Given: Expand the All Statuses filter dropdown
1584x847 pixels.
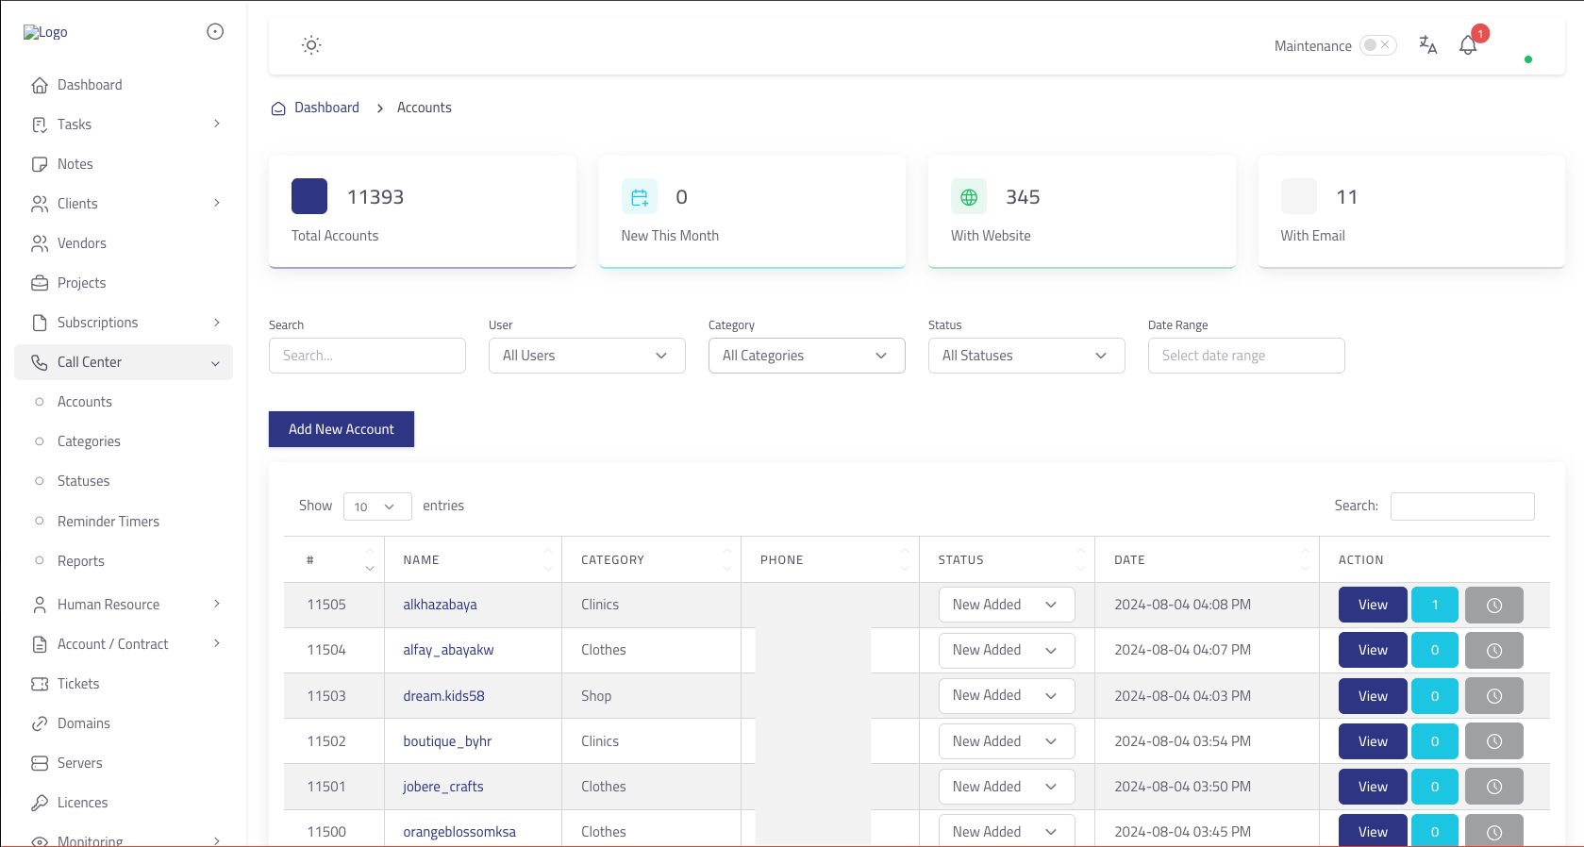Looking at the screenshot, I should [1025, 356].
